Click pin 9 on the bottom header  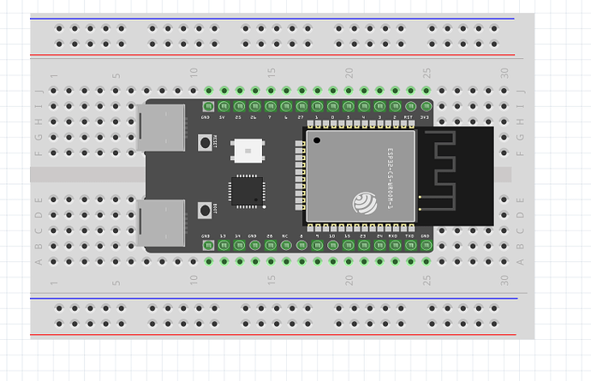click(318, 246)
